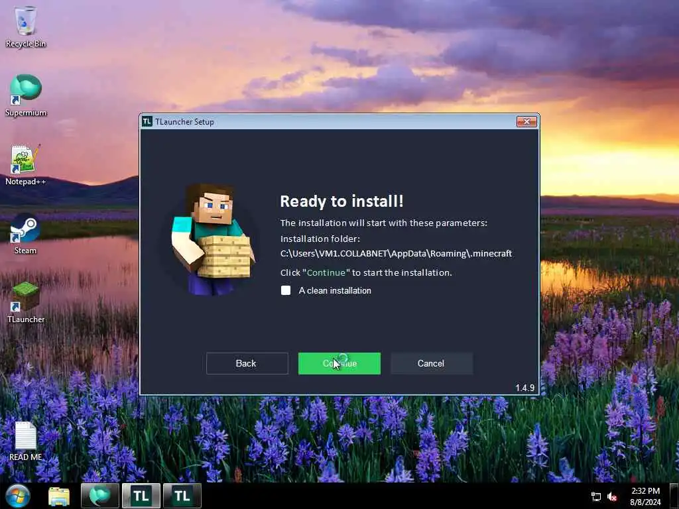Click the TL icon in setup title bar
Image resolution: width=679 pixels, height=509 pixels.
click(x=147, y=122)
